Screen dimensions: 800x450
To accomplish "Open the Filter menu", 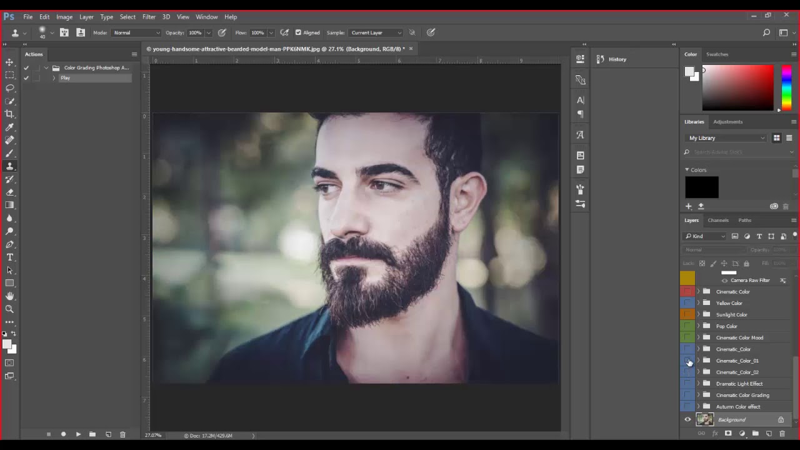I will 149,17.
